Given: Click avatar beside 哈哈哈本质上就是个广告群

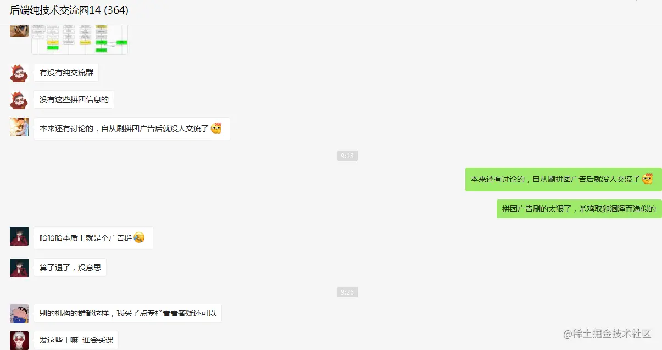Looking at the screenshot, I should click(x=19, y=236).
